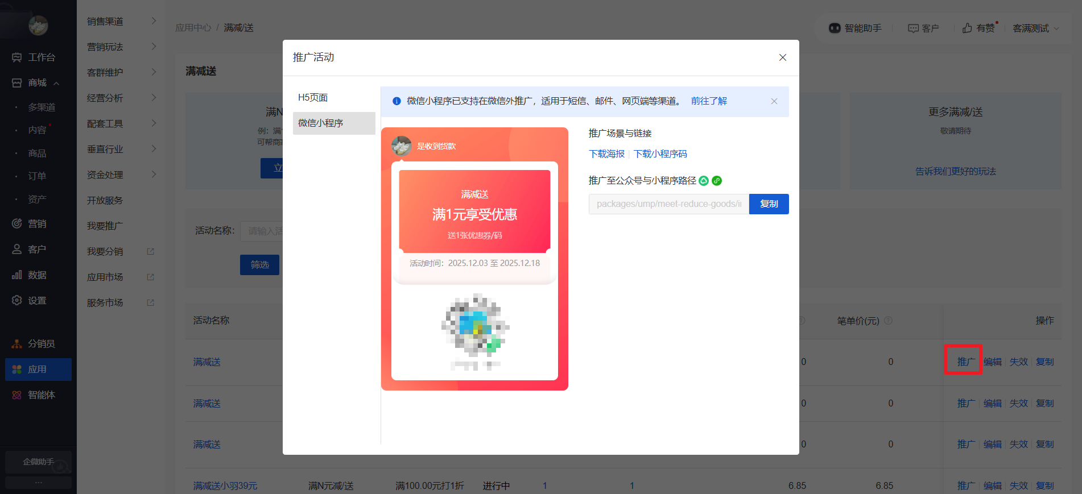Dismiss the blue info banner

[774, 101]
